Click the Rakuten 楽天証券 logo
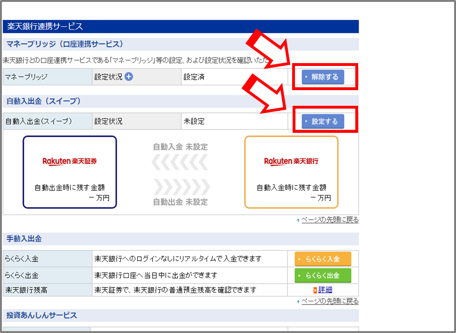This screenshot has height=333, width=456. click(70, 161)
